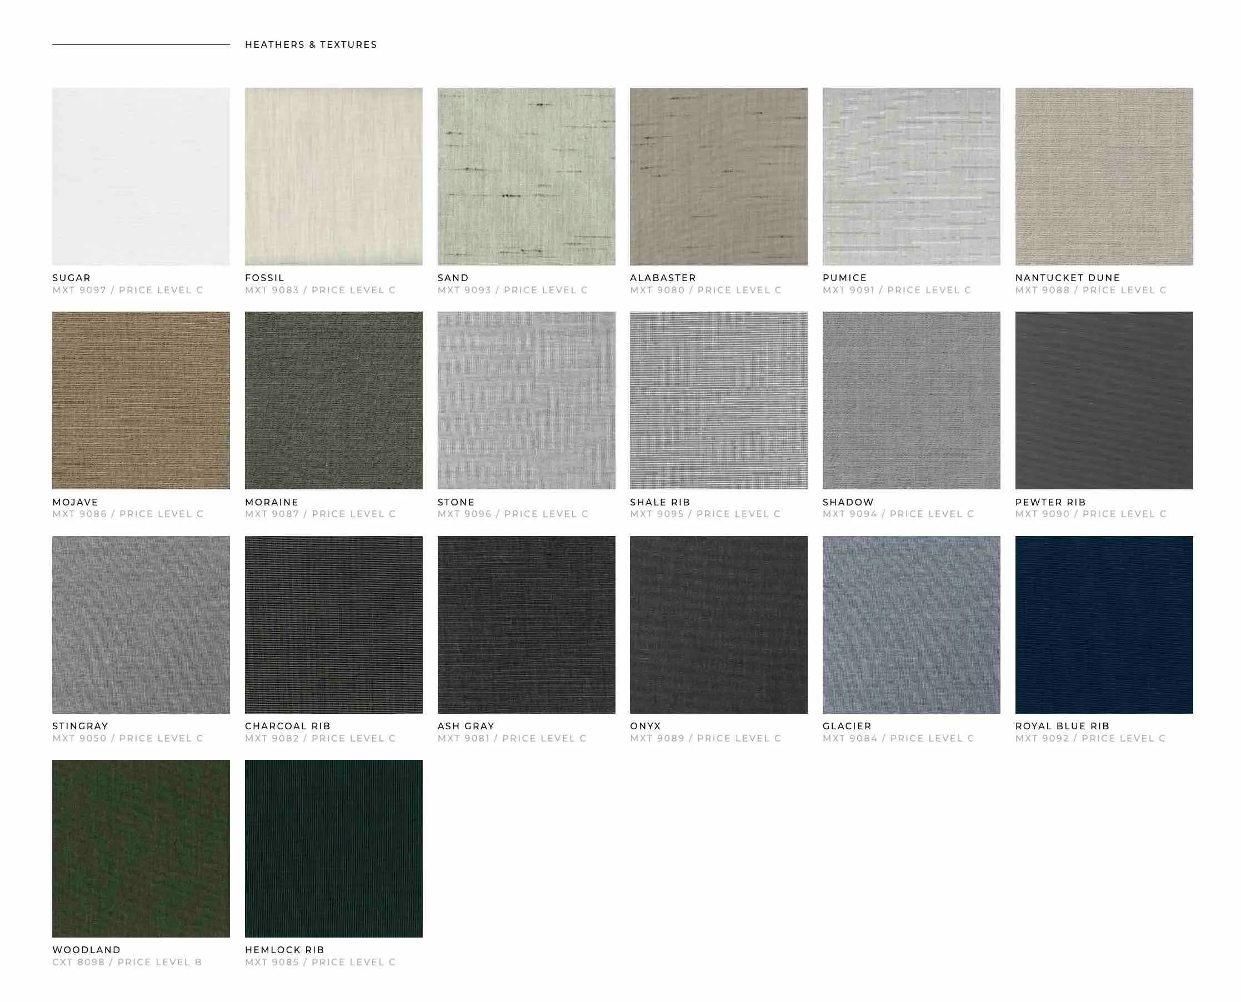
Task: Click the FOSSIL name label
Action: (264, 278)
